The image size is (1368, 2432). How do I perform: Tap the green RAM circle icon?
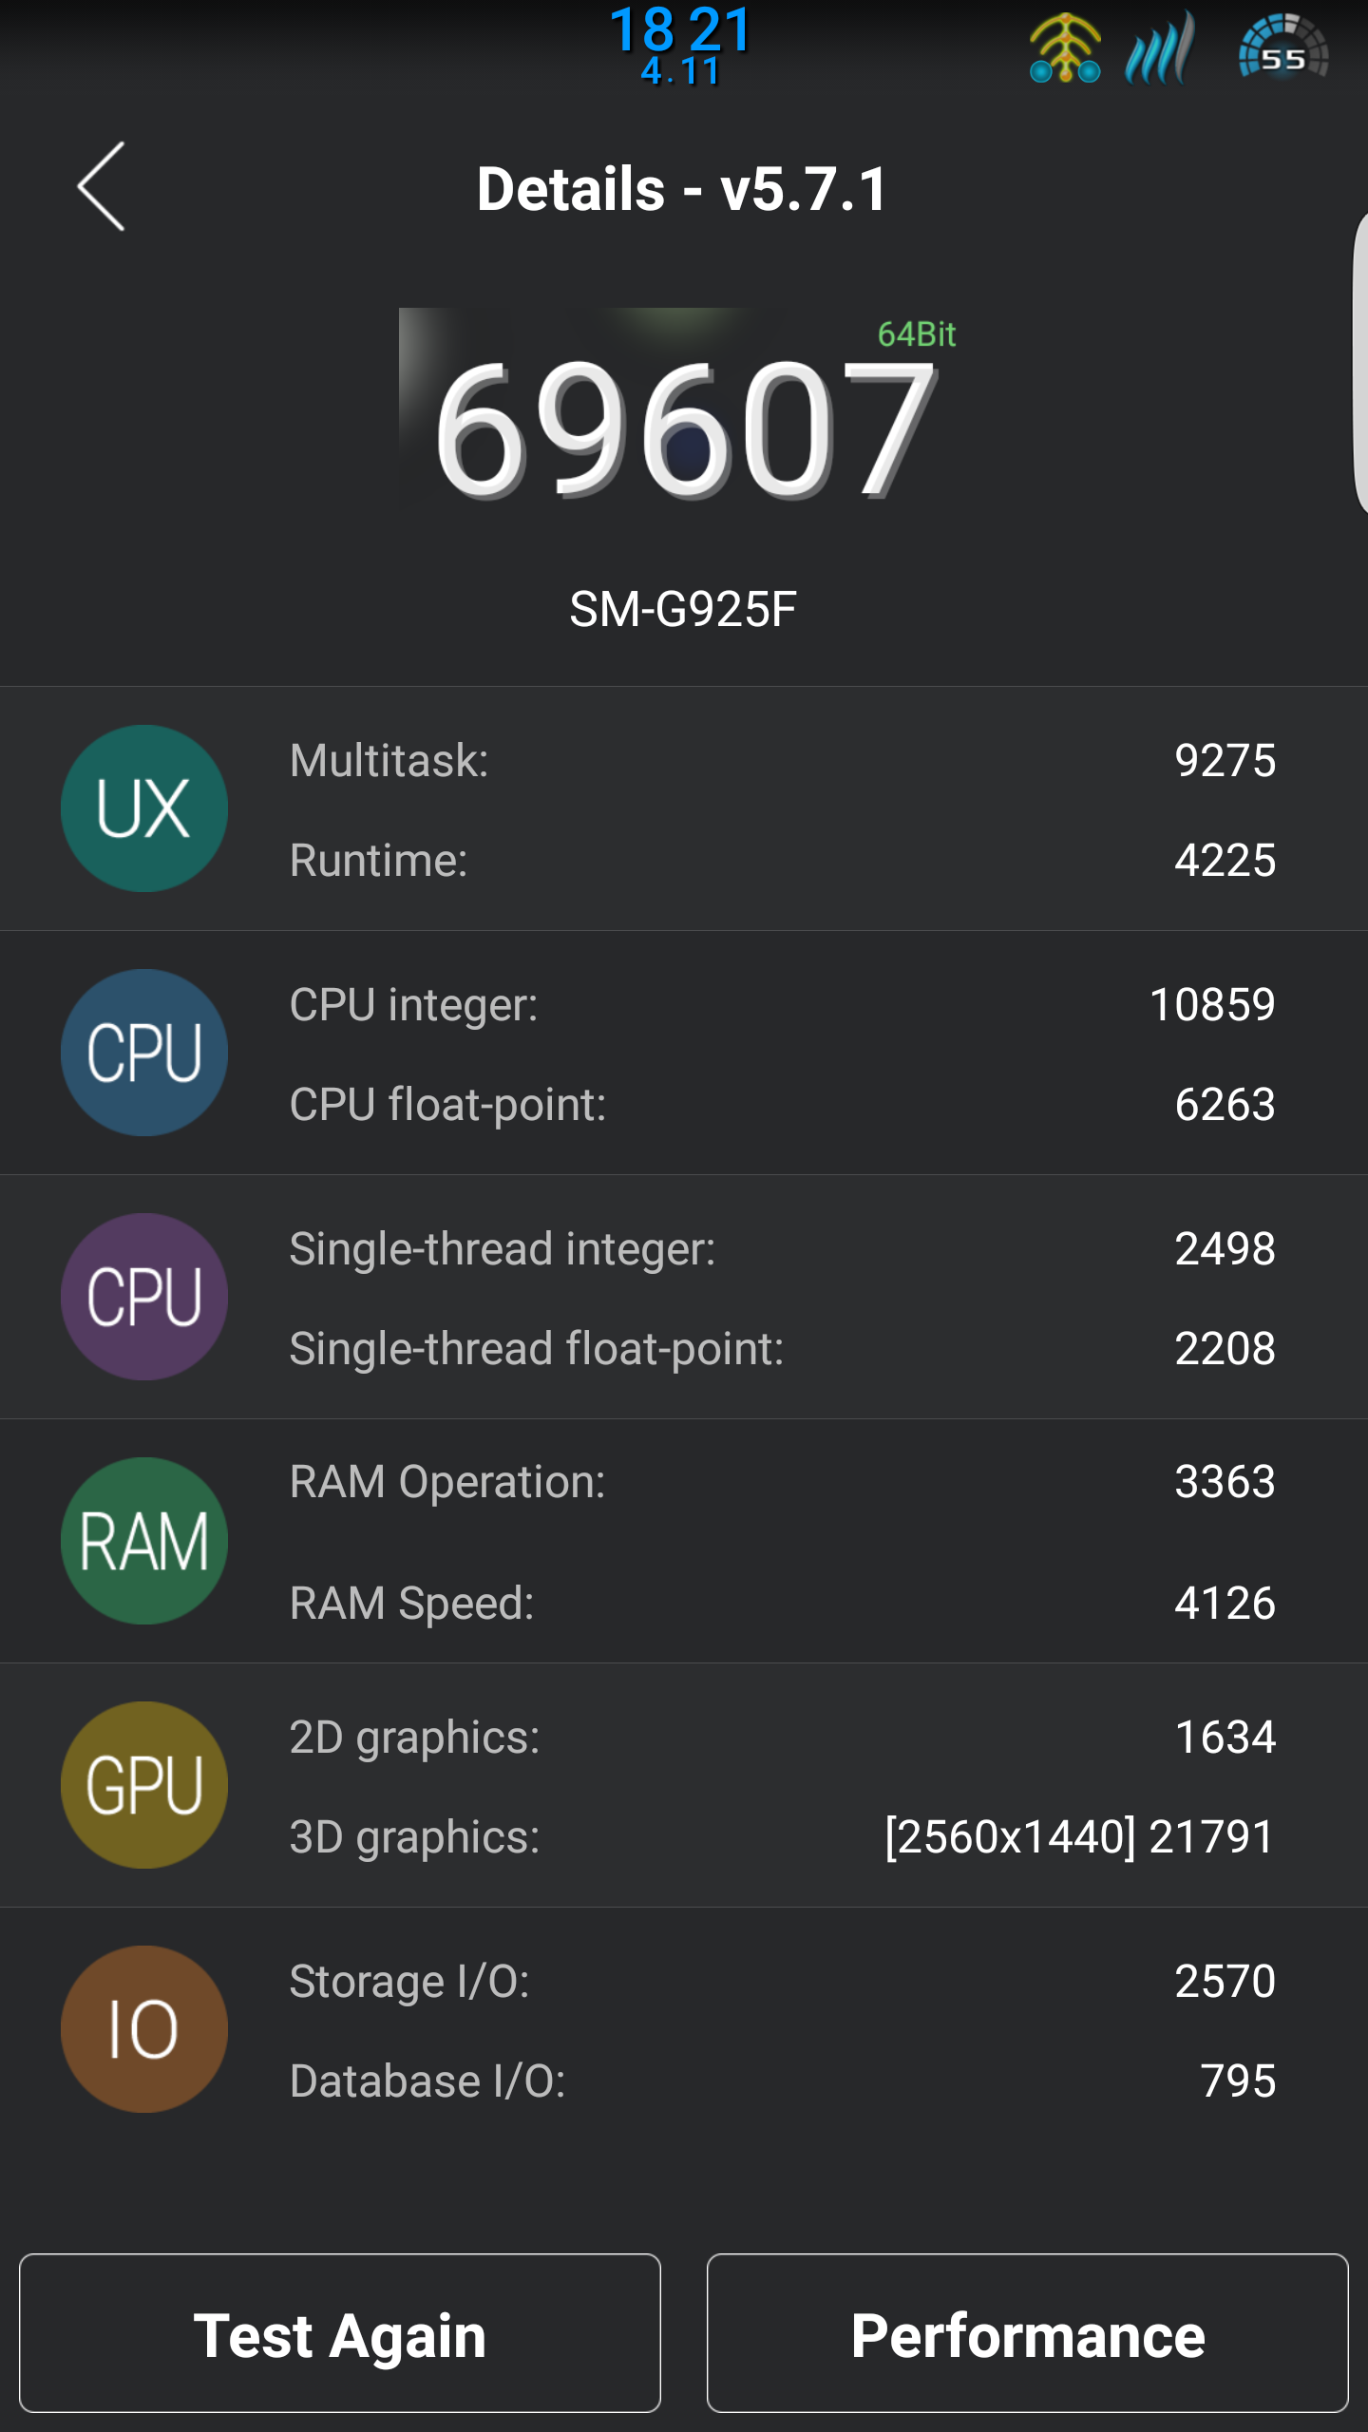[144, 1541]
